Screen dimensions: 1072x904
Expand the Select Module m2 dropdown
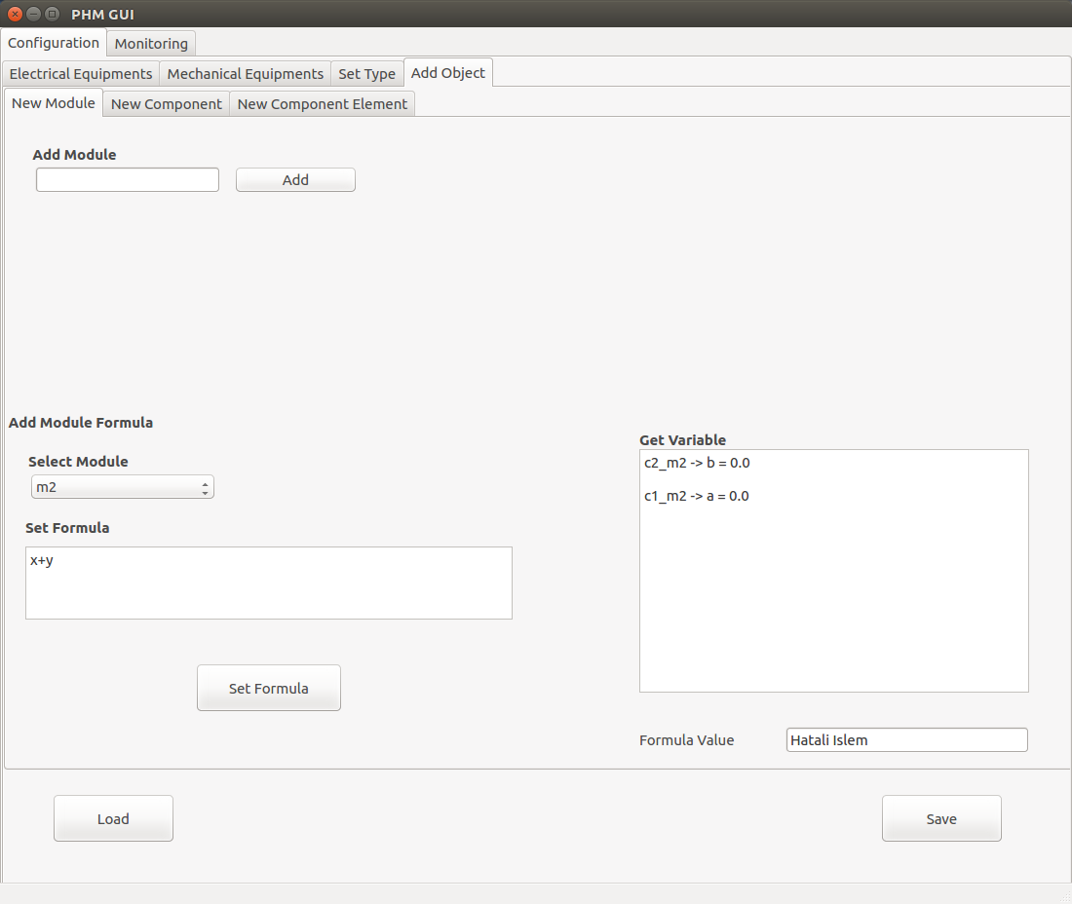123,487
